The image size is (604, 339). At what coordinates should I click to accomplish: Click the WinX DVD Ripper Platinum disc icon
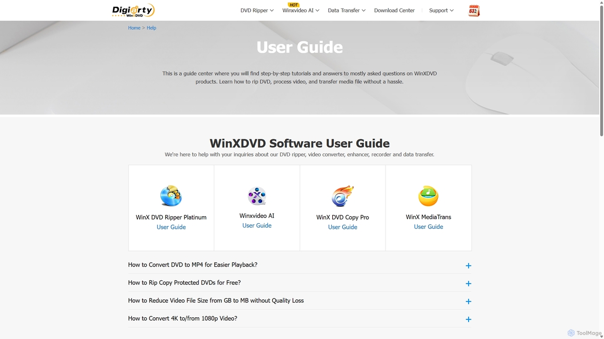[171, 196]
